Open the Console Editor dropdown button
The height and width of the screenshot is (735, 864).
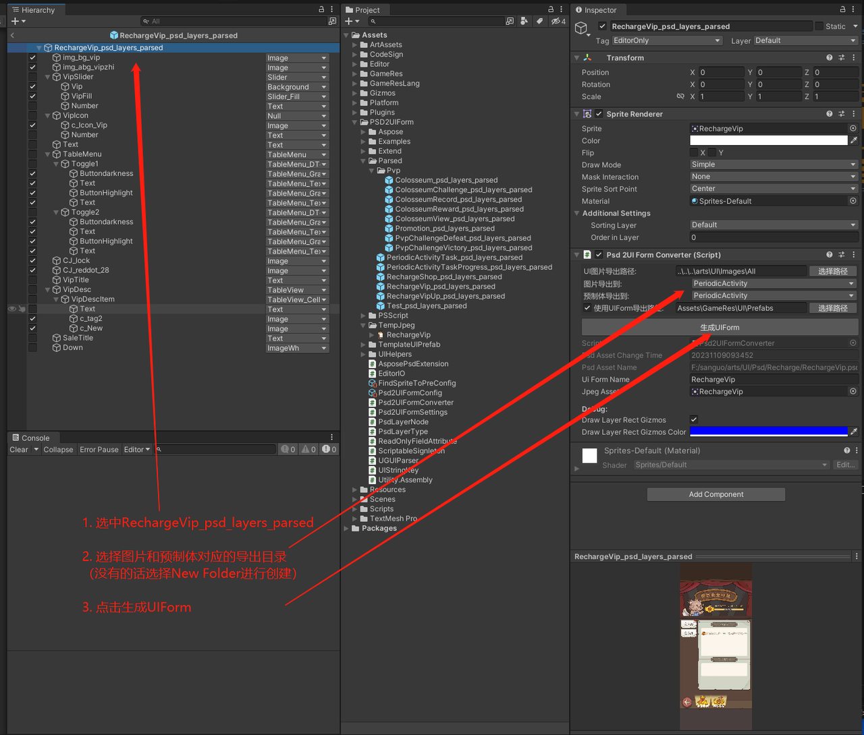pos(137,450)
